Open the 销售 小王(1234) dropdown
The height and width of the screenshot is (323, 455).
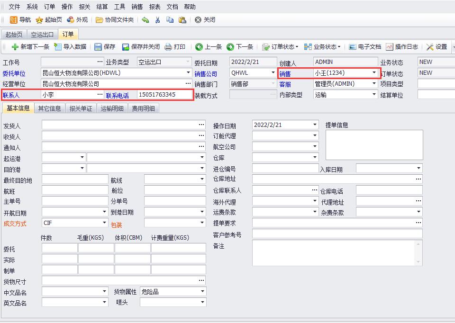pos(374,73)
